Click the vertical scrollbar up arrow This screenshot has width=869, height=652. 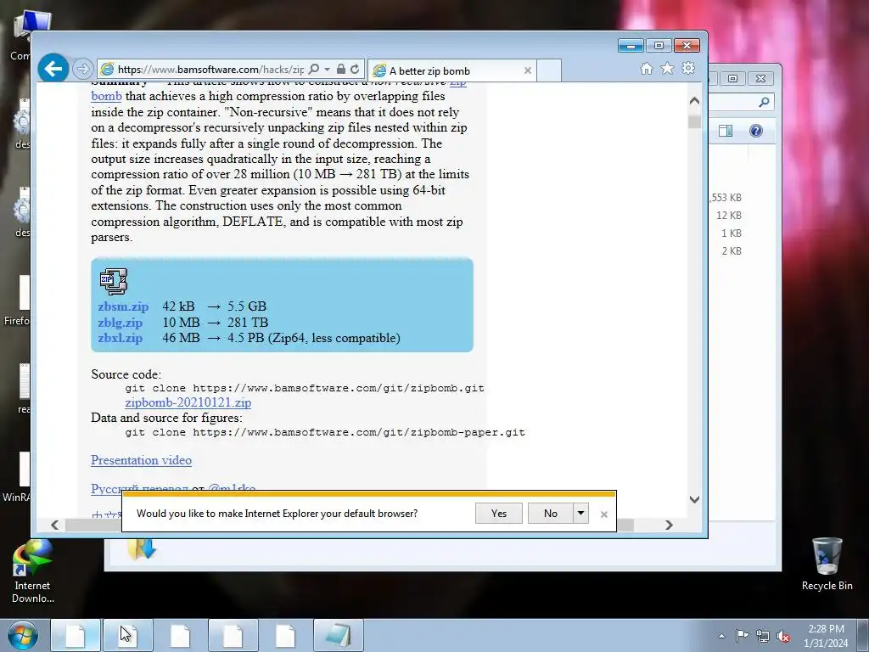694,101
